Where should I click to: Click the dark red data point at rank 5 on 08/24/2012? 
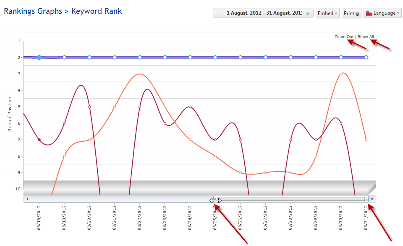click(x=190, y=107)
